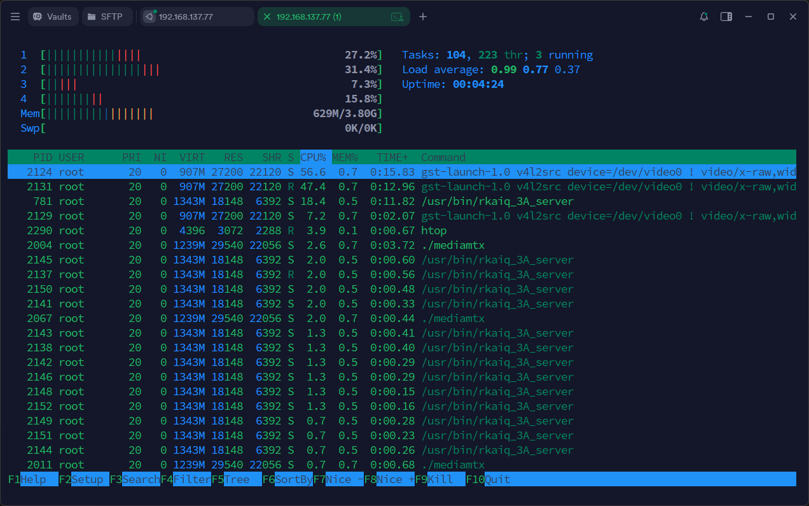Screen dimensions: 809x506
Task: Maximize the terminal window
Action: click(x=770, y=17)
